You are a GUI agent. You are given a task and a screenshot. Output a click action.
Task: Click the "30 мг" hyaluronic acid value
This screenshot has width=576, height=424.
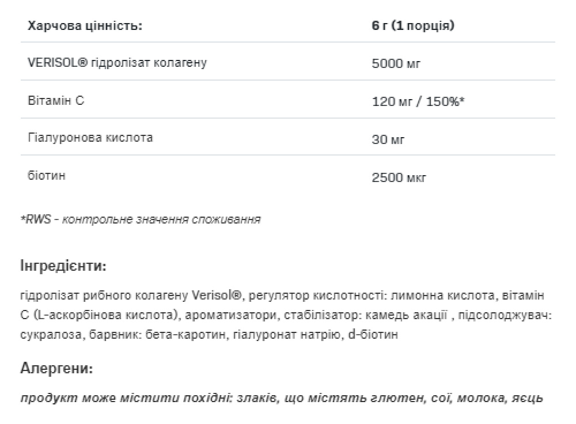click(x=388, y=139)
